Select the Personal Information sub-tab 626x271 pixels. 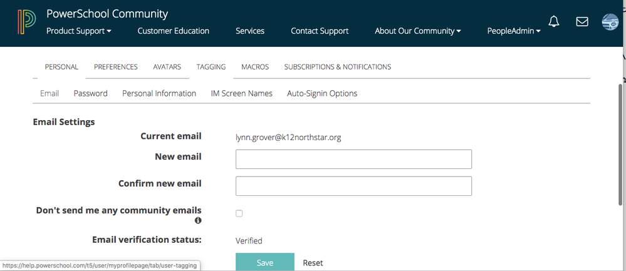click(159, 93)
